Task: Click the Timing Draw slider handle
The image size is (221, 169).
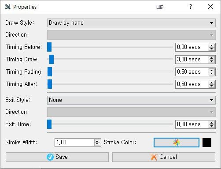Action: coord(52,59)
